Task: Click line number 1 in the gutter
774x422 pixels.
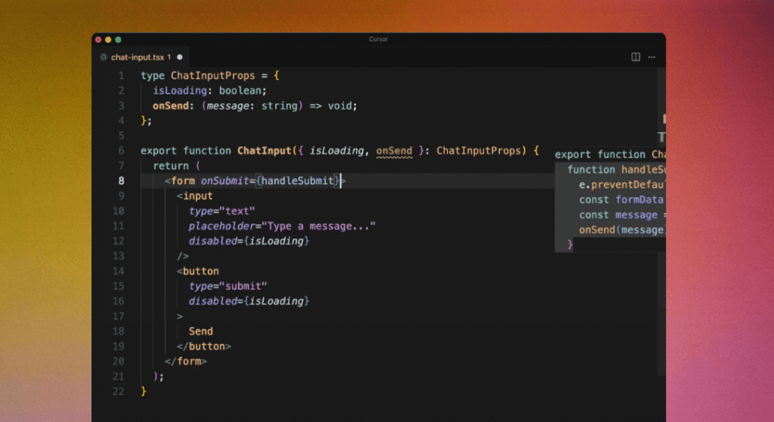Action: click(121, 75)
